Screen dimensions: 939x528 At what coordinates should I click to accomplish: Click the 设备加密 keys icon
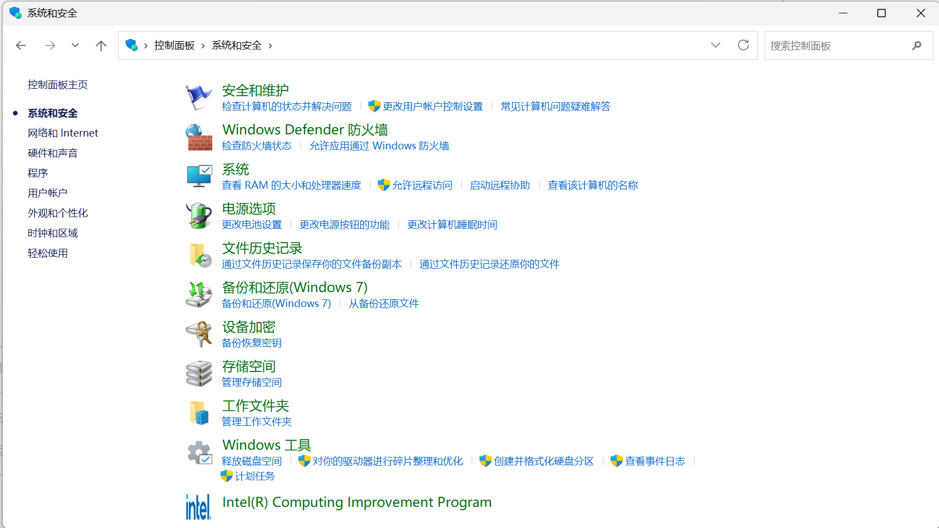pyautogui.click(x=199, y=334)
